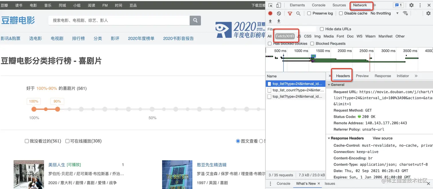433x189 pixels.
Task: Open the DevTools three-dot menu
Action: click(420, 5)
